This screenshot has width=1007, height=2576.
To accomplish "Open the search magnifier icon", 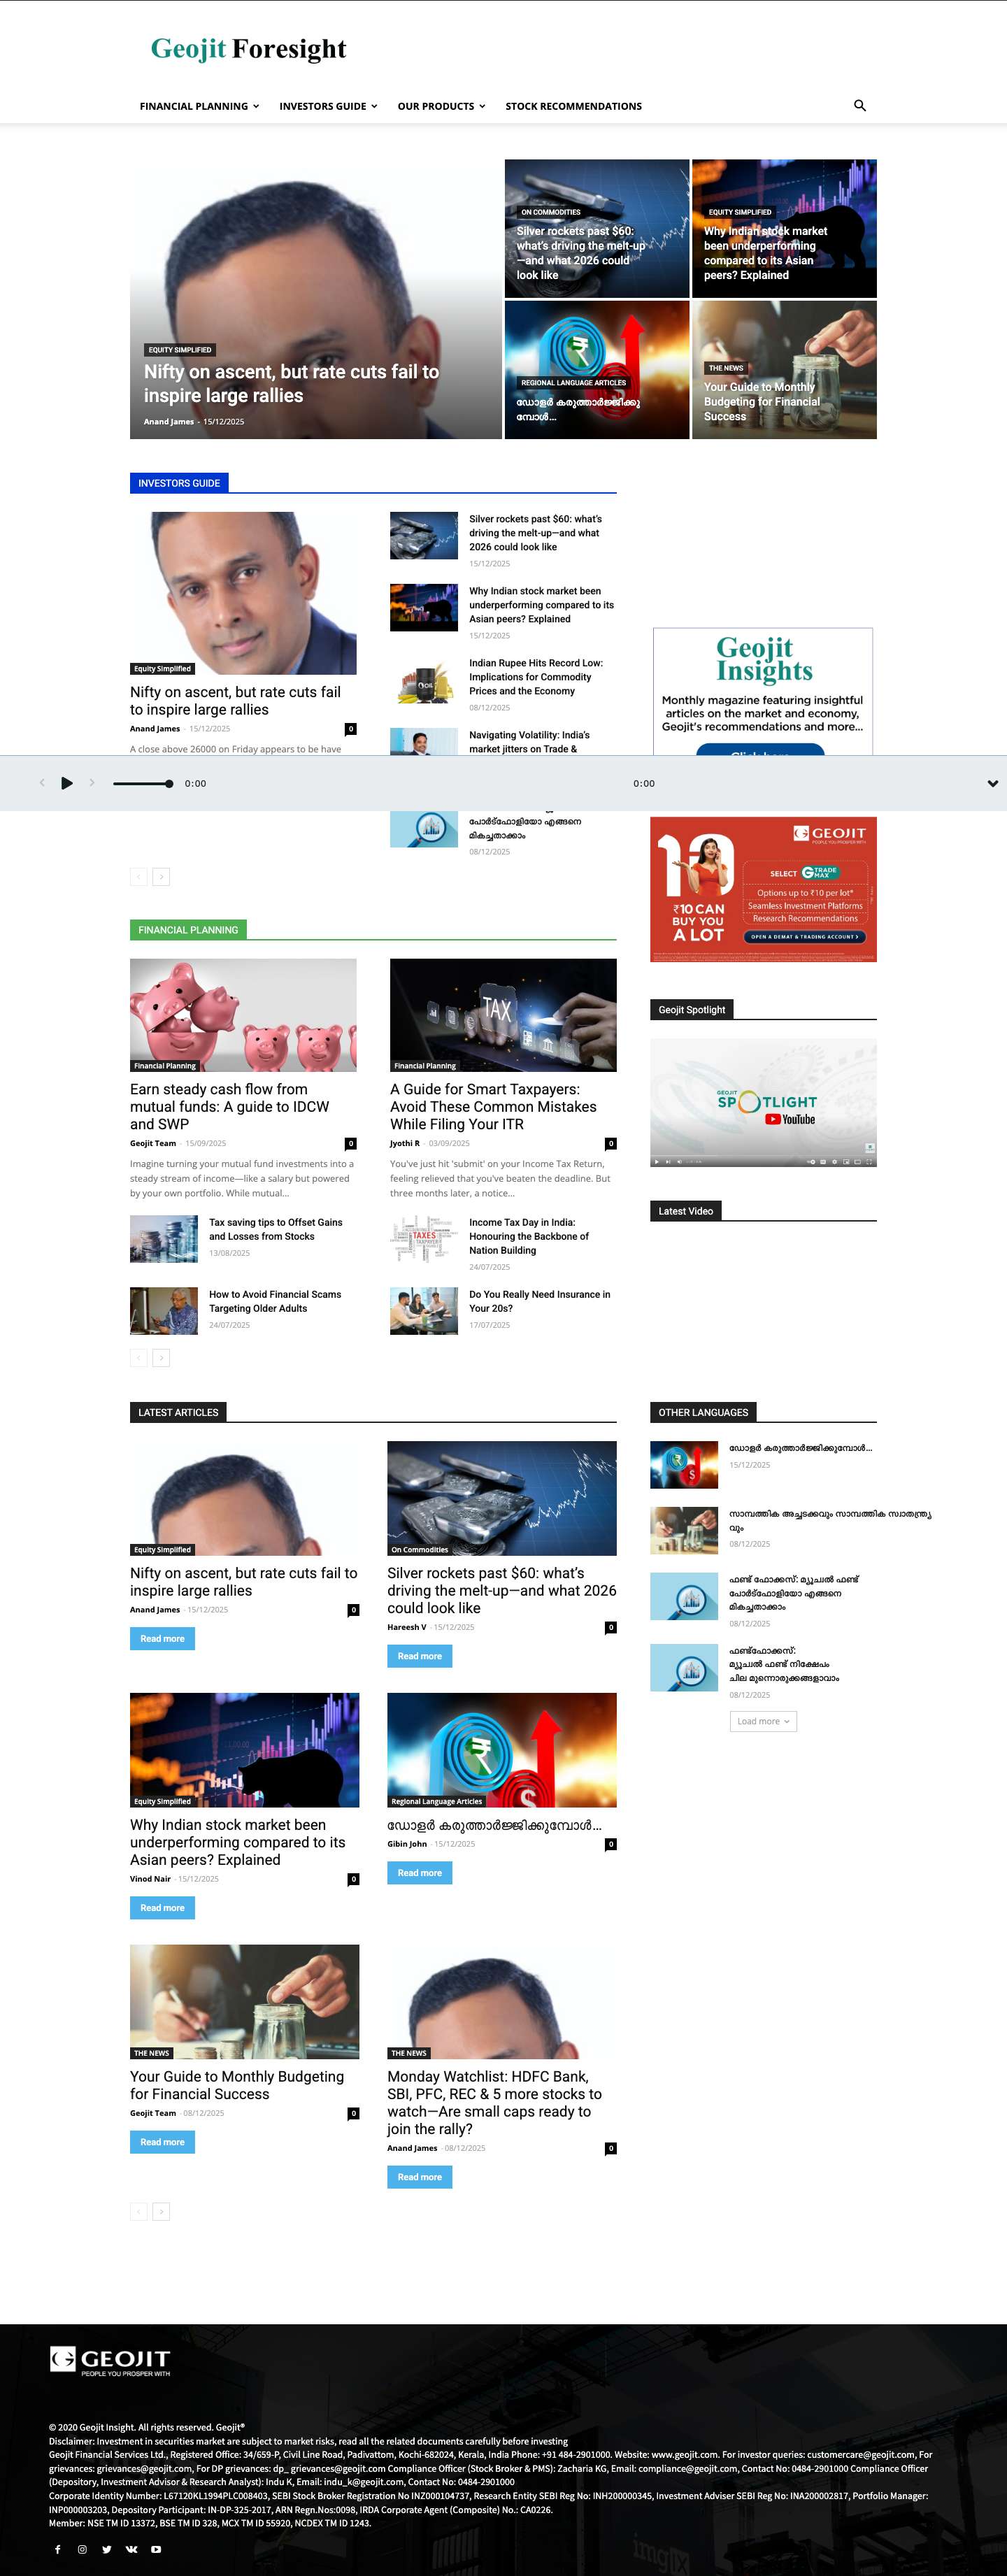I will (859, 105).
